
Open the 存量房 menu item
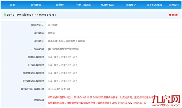(x=60, y=5)
